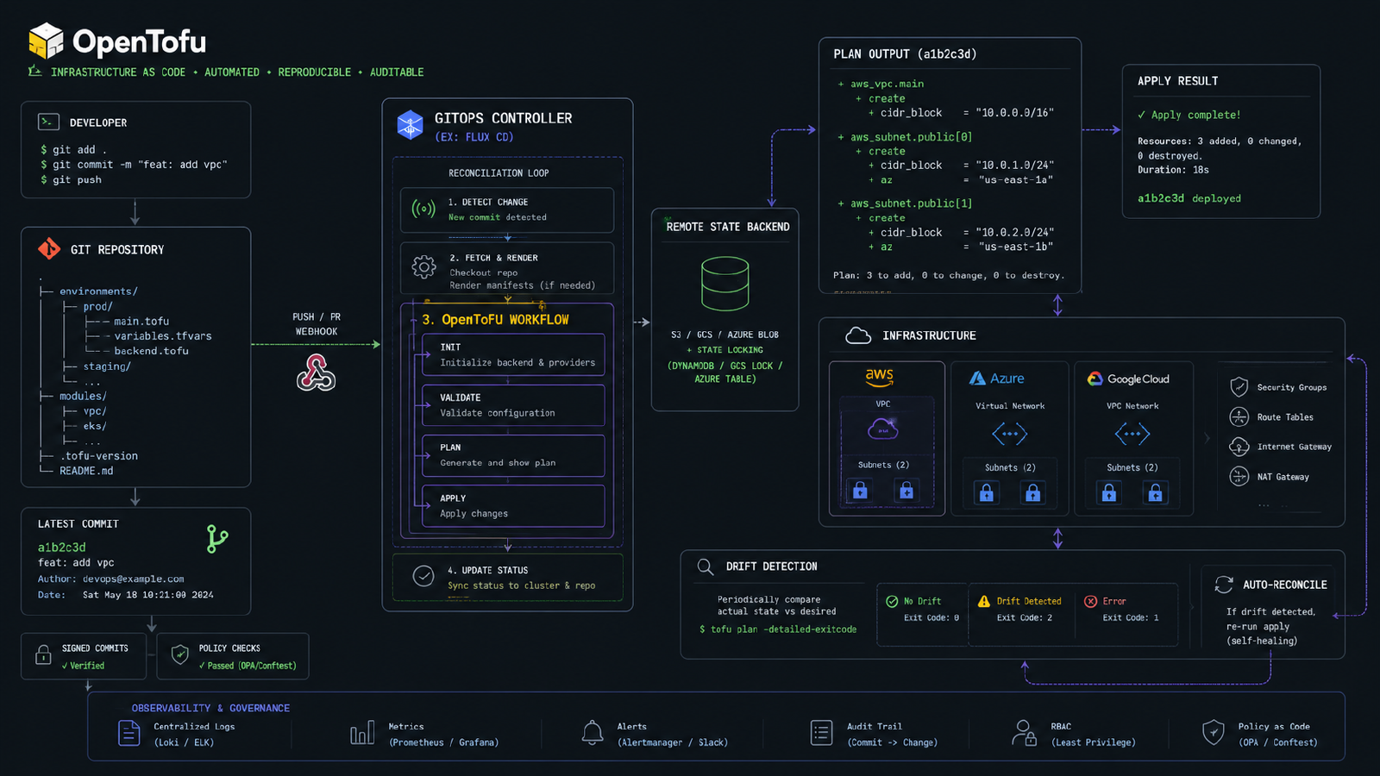
Task: Select the INIT workflow step box
Action: coord(513,354)
